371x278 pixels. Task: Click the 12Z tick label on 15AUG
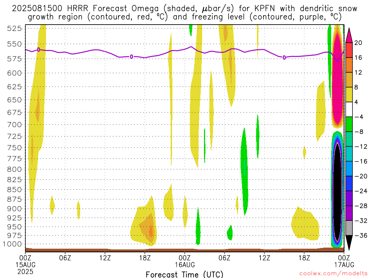click(x=105, y=257)
